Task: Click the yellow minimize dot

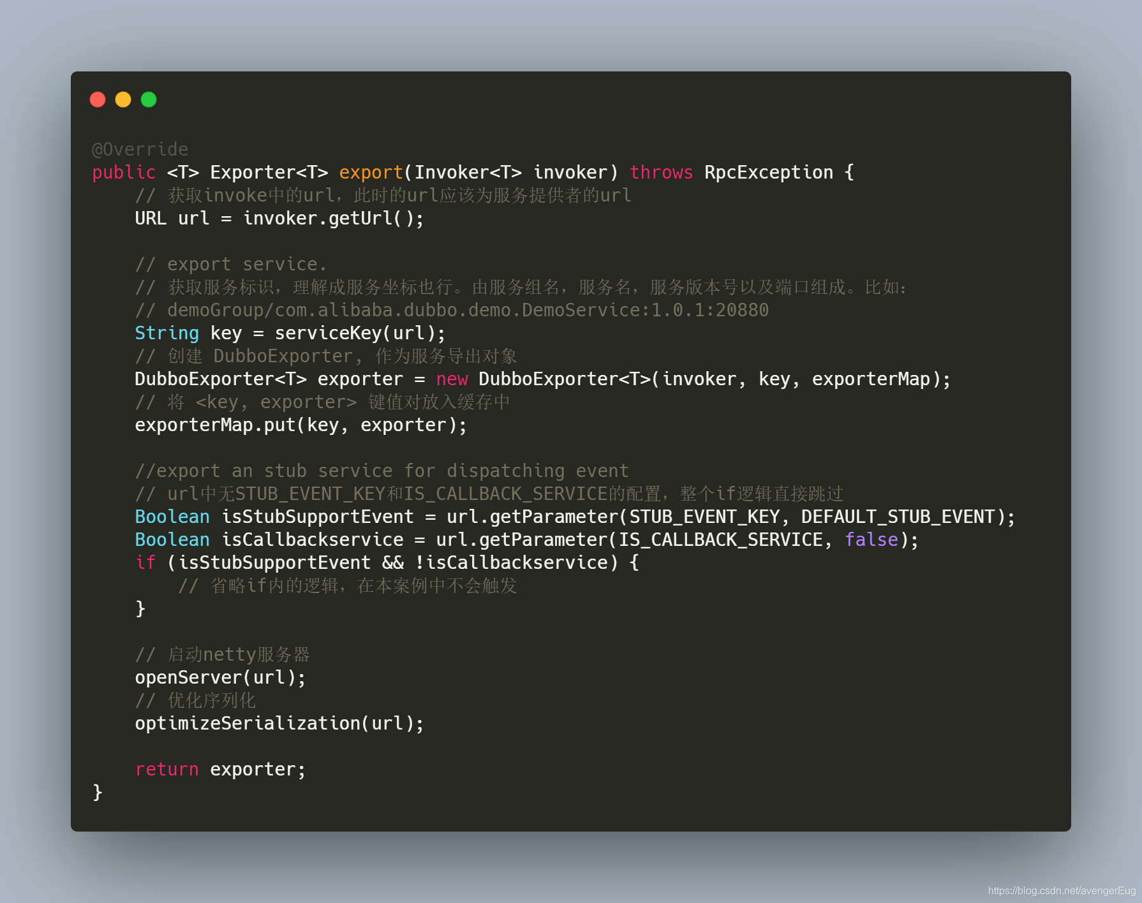Action: point(123,99)
